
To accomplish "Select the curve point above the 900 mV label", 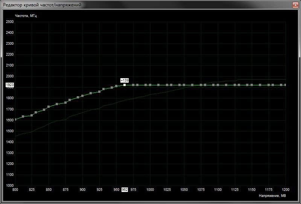I will click(82, 96).
